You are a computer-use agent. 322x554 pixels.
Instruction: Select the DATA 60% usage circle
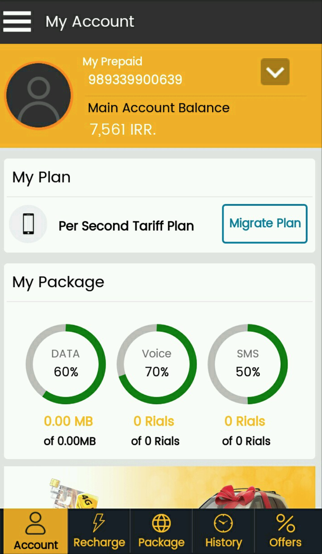click(66, 364)
